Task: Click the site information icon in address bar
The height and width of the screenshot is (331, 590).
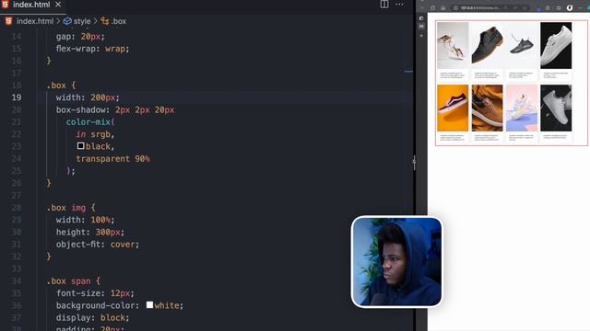Action: coord(455,8)
